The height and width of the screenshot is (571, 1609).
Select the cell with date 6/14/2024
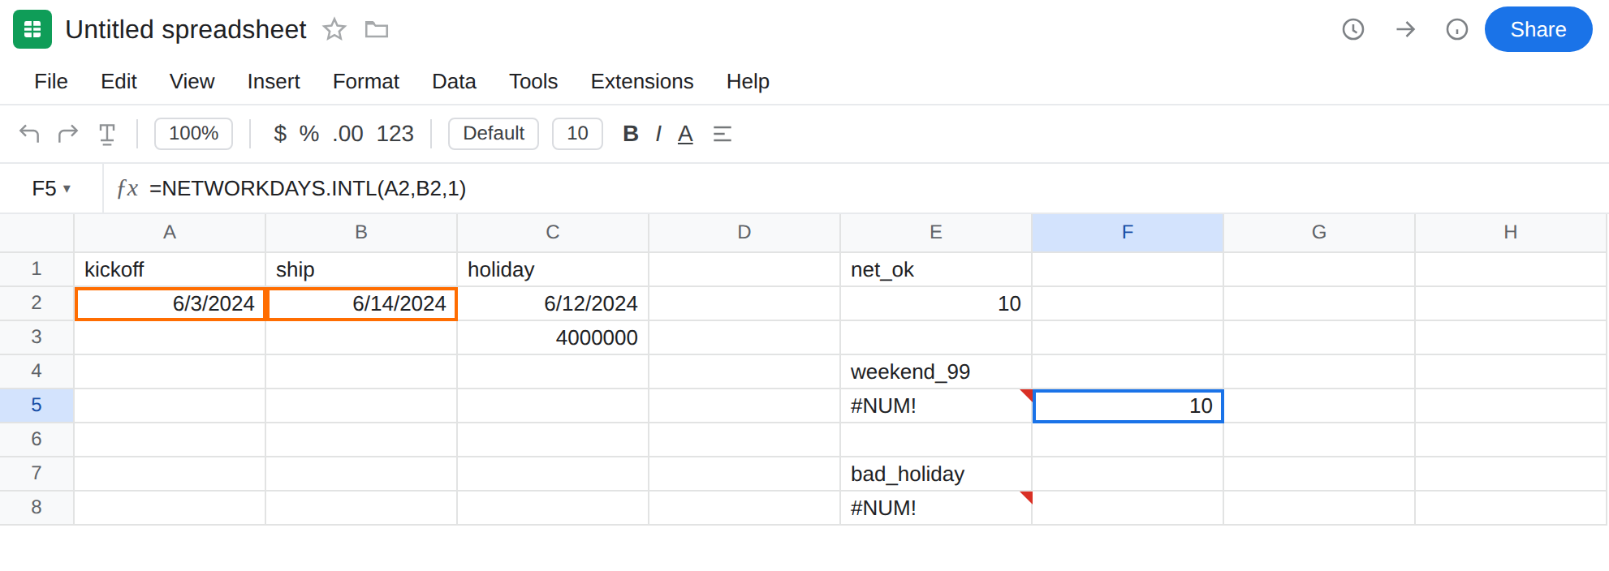point(361,303)
